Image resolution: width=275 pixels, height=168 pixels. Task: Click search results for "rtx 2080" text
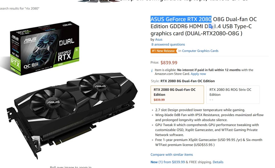point(20,9)
